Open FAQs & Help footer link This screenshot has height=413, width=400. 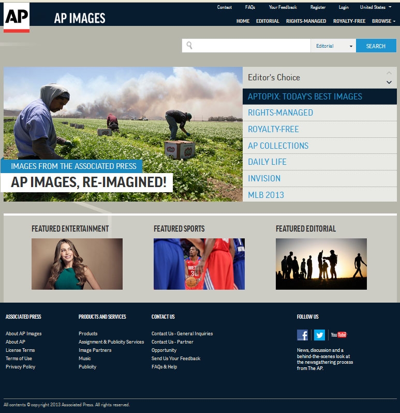tap(165, 367)
